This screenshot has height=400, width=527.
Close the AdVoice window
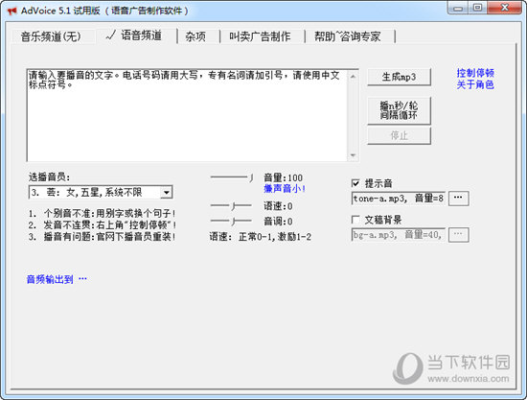tap(504, 8)
